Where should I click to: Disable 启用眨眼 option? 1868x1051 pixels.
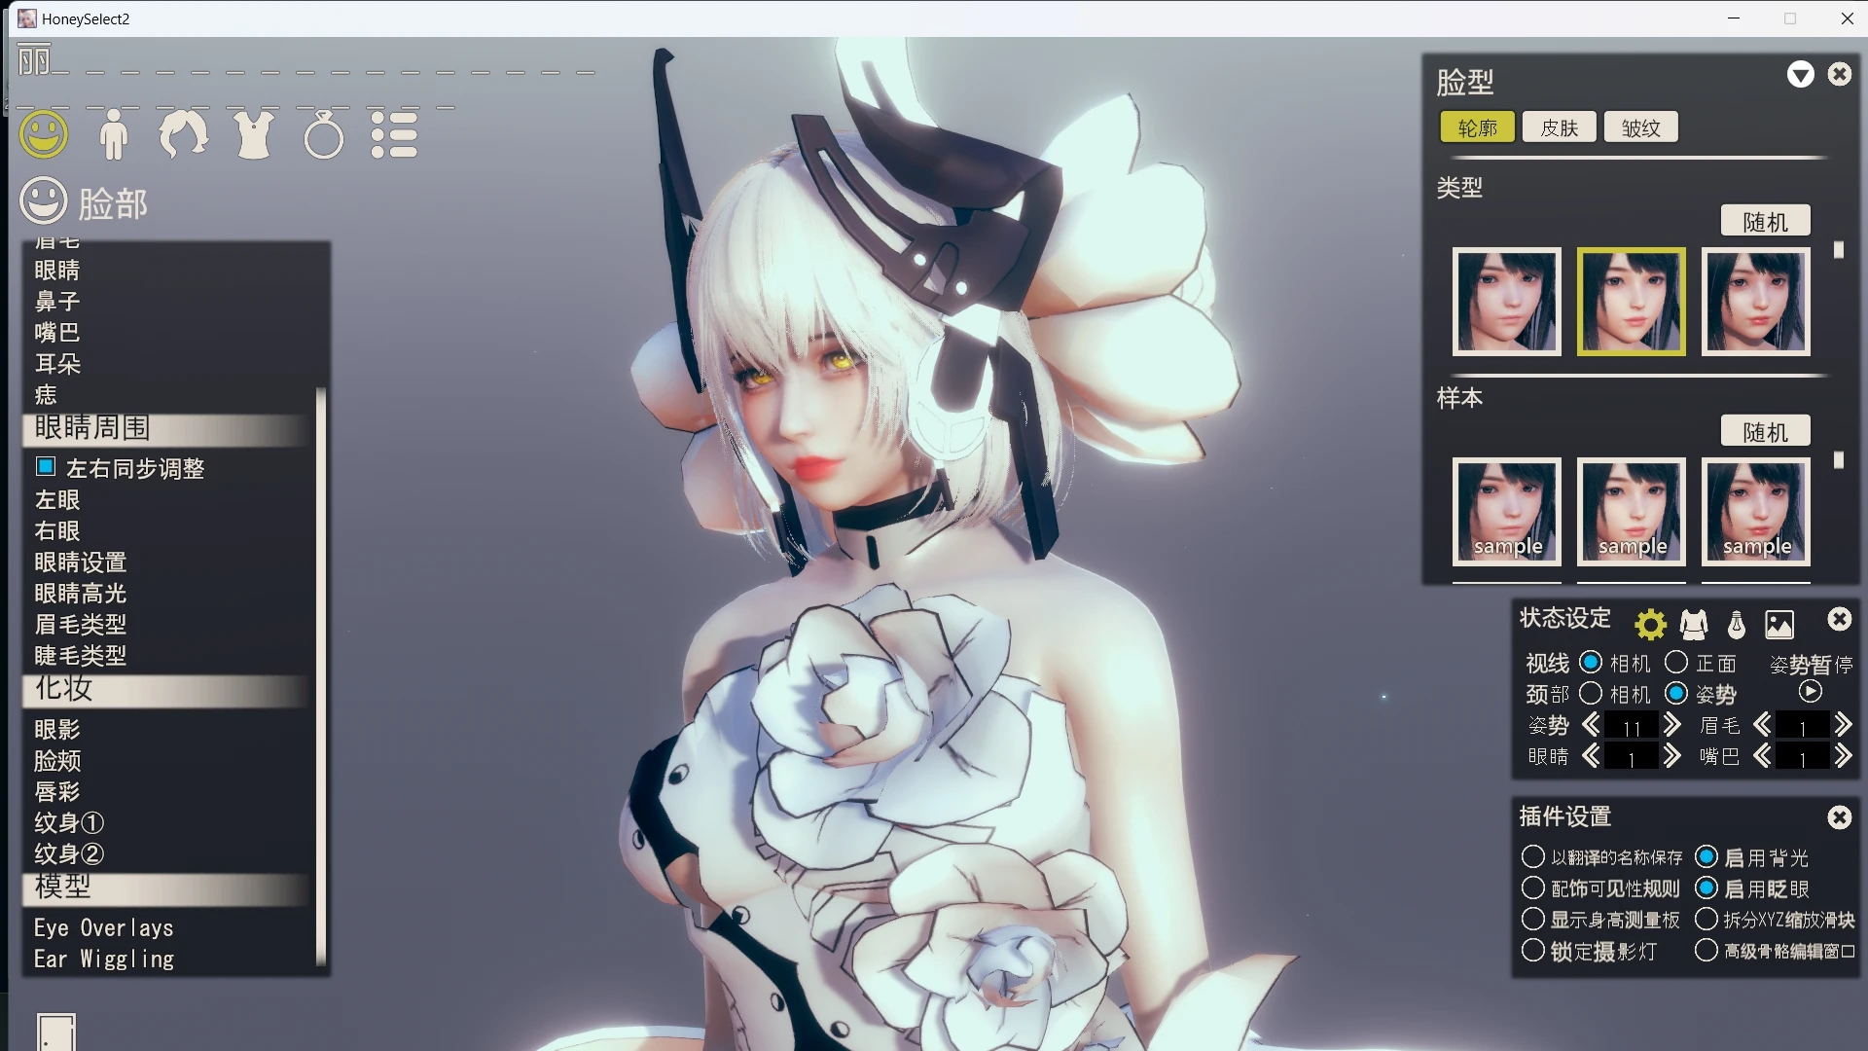click(1706, 888)
